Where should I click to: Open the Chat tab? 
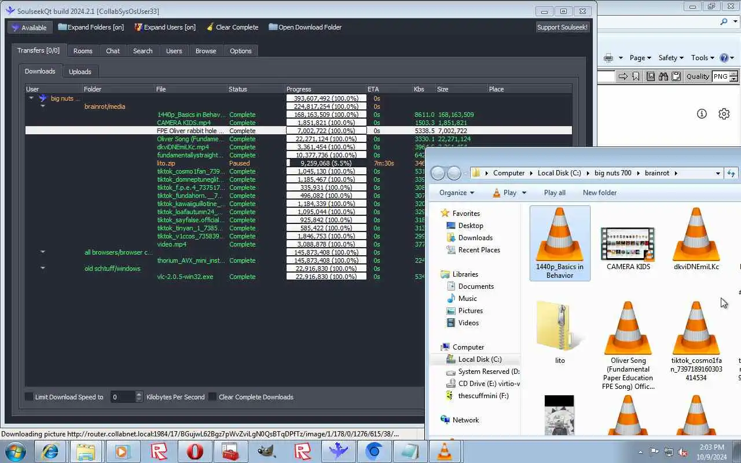pyautogui.click(x=113, y=51)
